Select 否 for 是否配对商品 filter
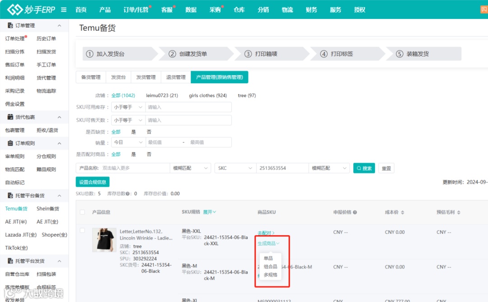This screenshot has width=488, height=302. tap(149, 154)
